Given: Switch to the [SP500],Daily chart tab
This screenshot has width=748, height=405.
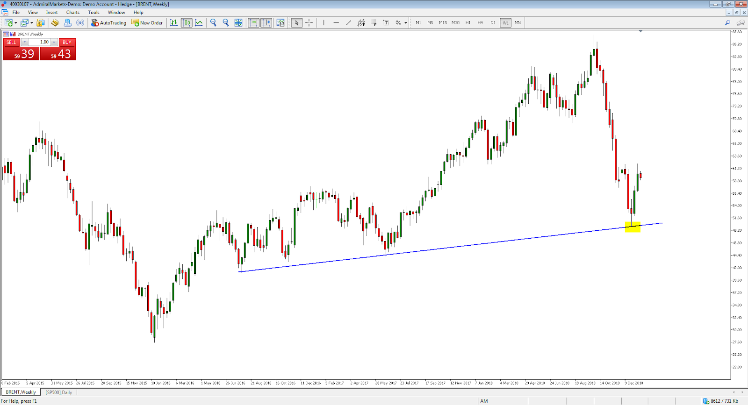Looking at the screenshot, I should [x=59, y=392].
